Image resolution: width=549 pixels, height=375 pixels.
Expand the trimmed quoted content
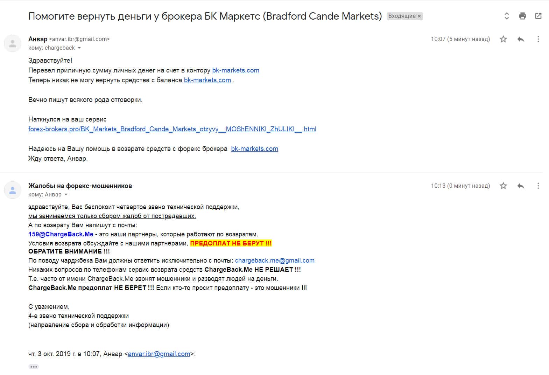coord(34,367)
